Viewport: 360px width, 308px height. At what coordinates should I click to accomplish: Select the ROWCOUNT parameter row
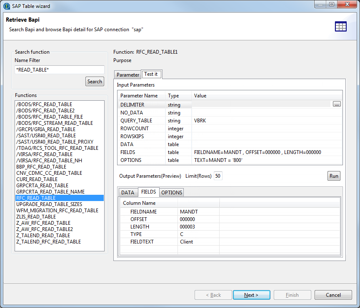135,129
